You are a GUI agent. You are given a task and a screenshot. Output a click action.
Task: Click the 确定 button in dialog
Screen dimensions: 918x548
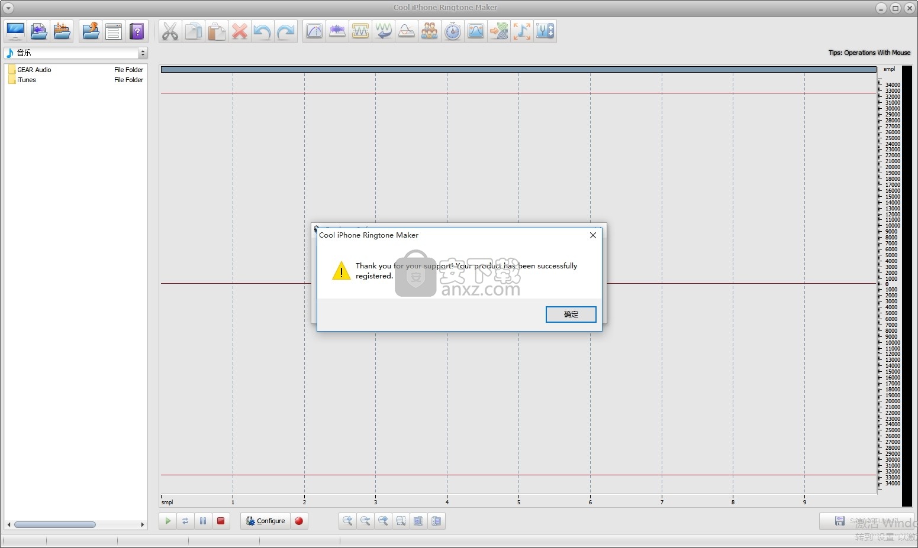pos(571,314)
